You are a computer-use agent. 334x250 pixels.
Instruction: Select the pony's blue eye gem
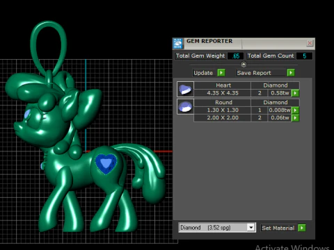[x=27, y=114]
